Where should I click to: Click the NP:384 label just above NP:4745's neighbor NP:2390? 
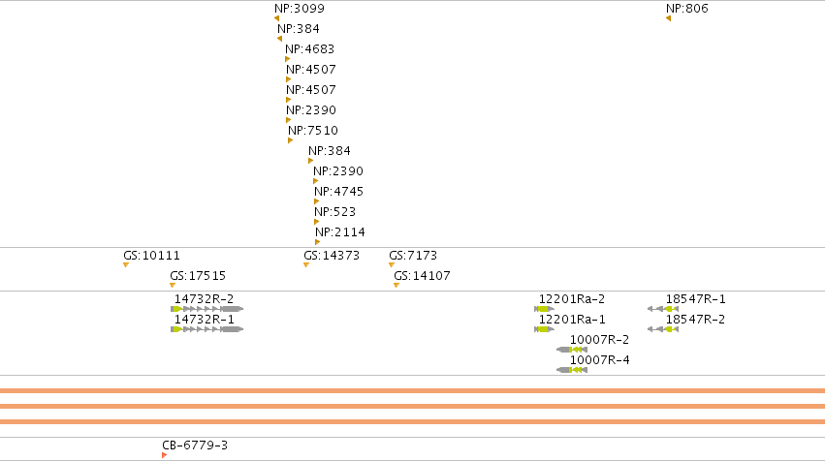click(330, 151)
